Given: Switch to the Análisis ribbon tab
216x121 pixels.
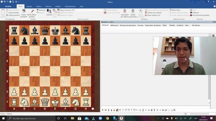Looking at the screenshot, I should (58, 6).
